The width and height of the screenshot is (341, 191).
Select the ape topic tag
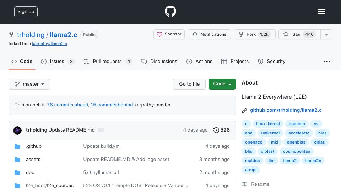(249, 133)
